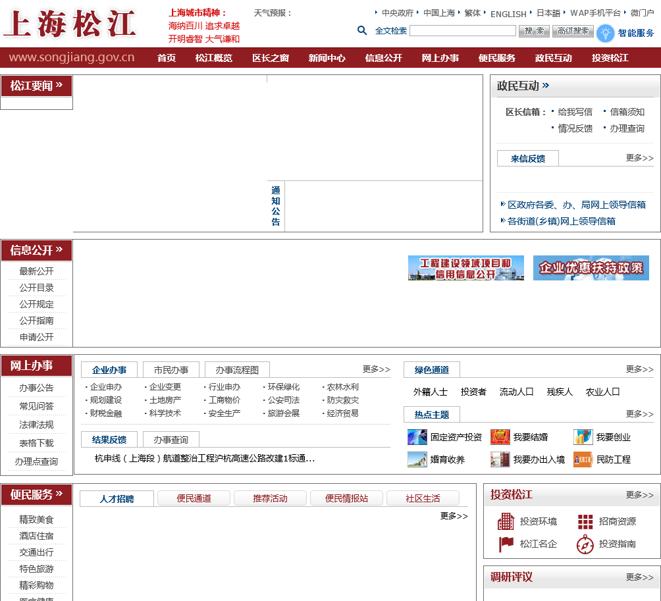661x601 pixels.
Task: Select the 便民通道 tab
Action: pyautogui.click(x=194, y=498)
